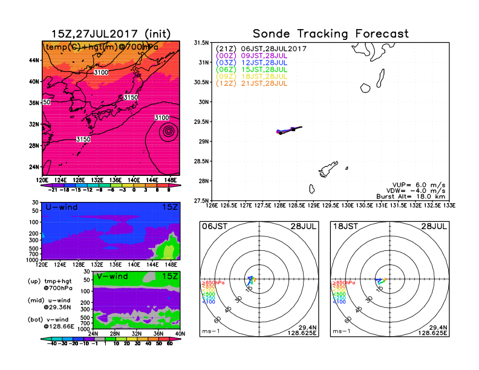The image size is (479, 370).
Task: Click the '18JST' hodograph title
Action: (x=345, y=227)
